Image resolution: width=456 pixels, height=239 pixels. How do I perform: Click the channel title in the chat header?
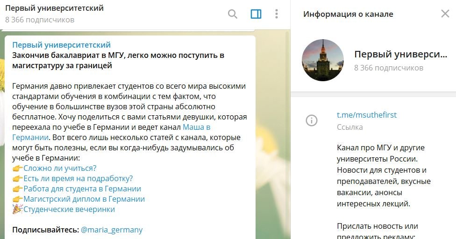point(54,8)
